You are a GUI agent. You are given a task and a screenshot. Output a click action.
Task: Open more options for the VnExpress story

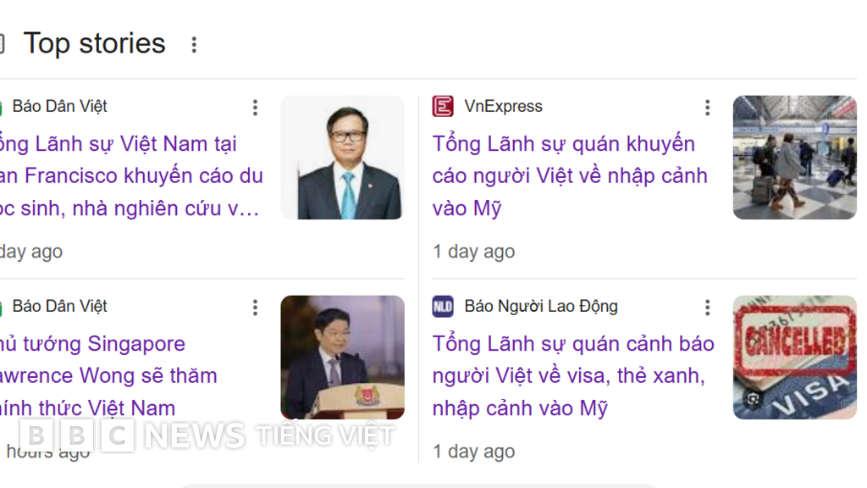707,108
